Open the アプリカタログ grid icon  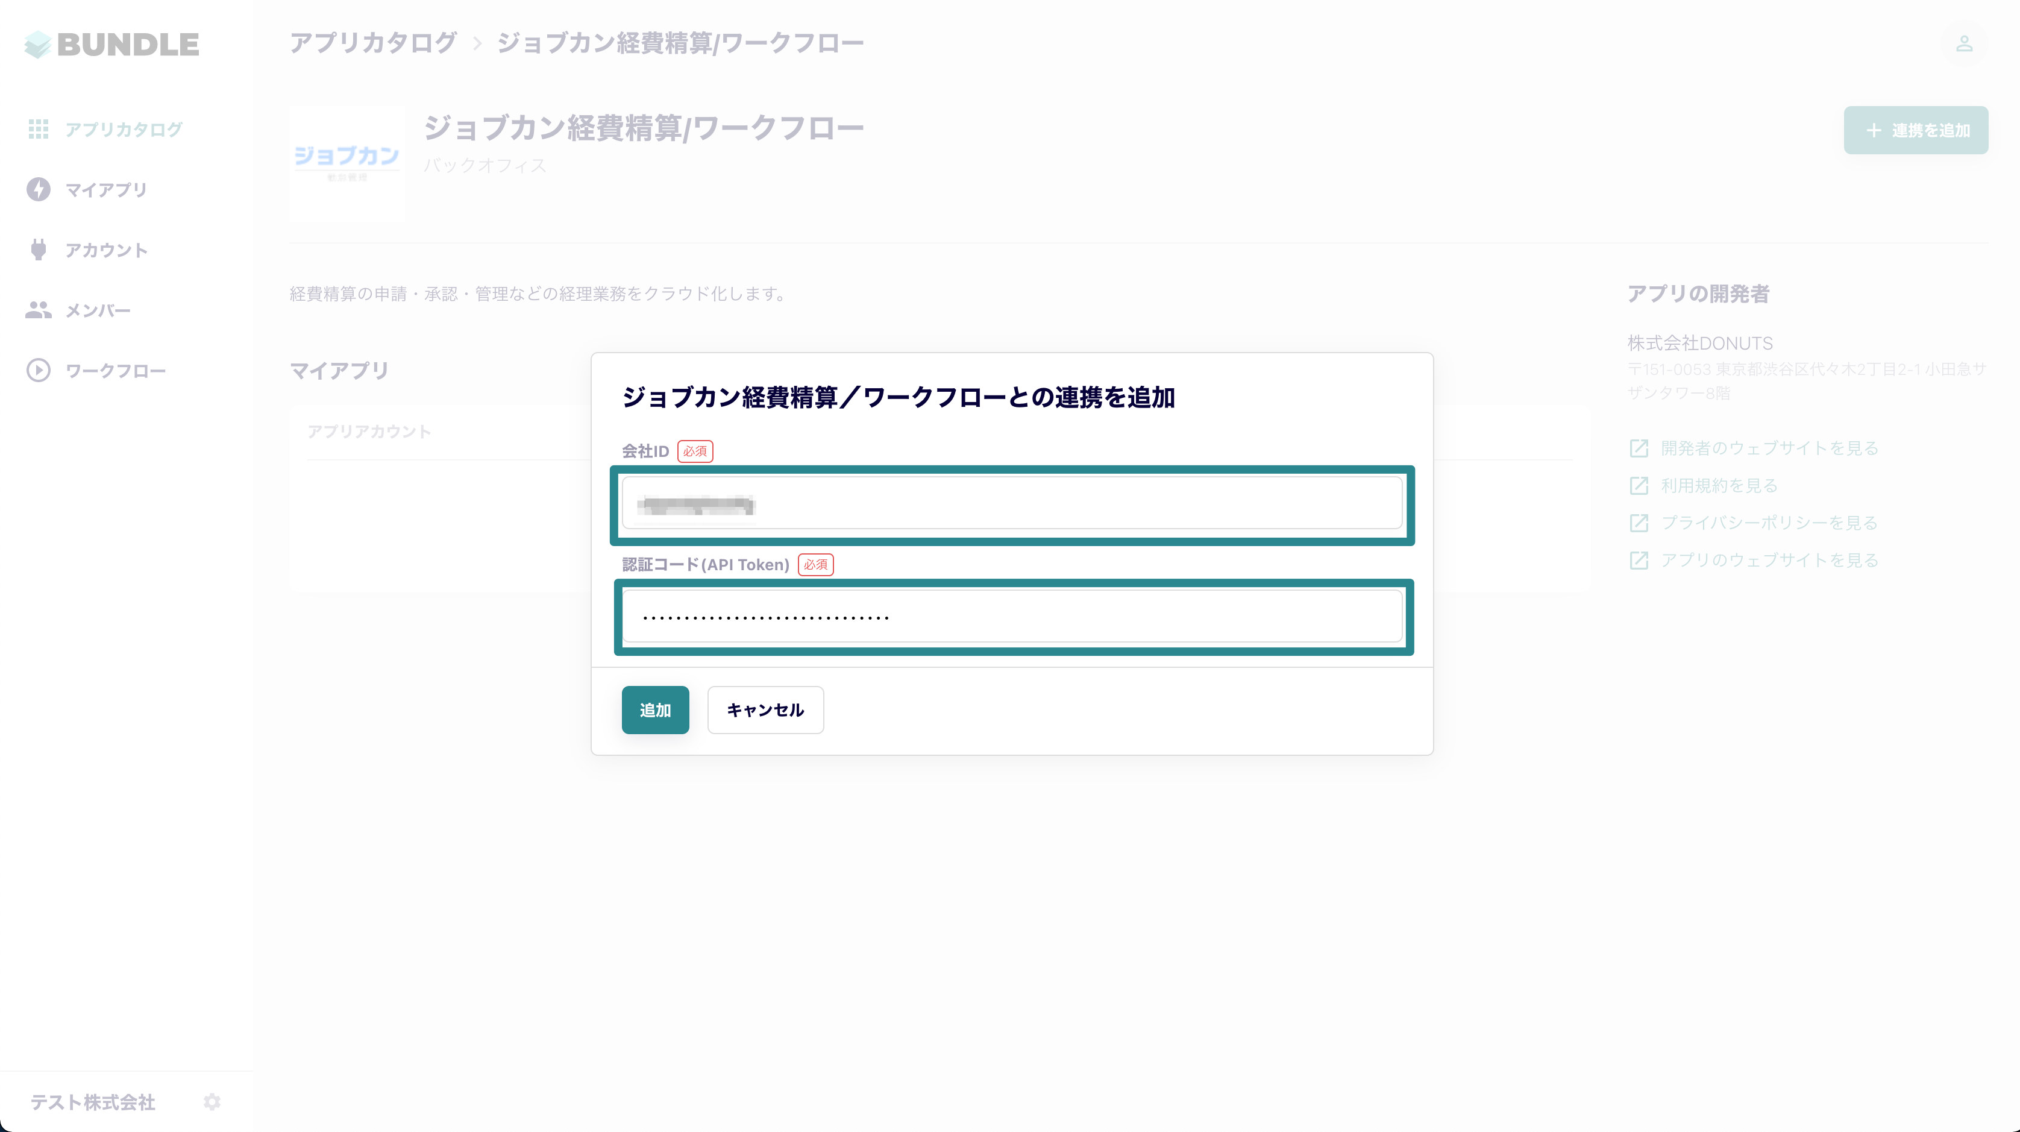tap(39, 130)
